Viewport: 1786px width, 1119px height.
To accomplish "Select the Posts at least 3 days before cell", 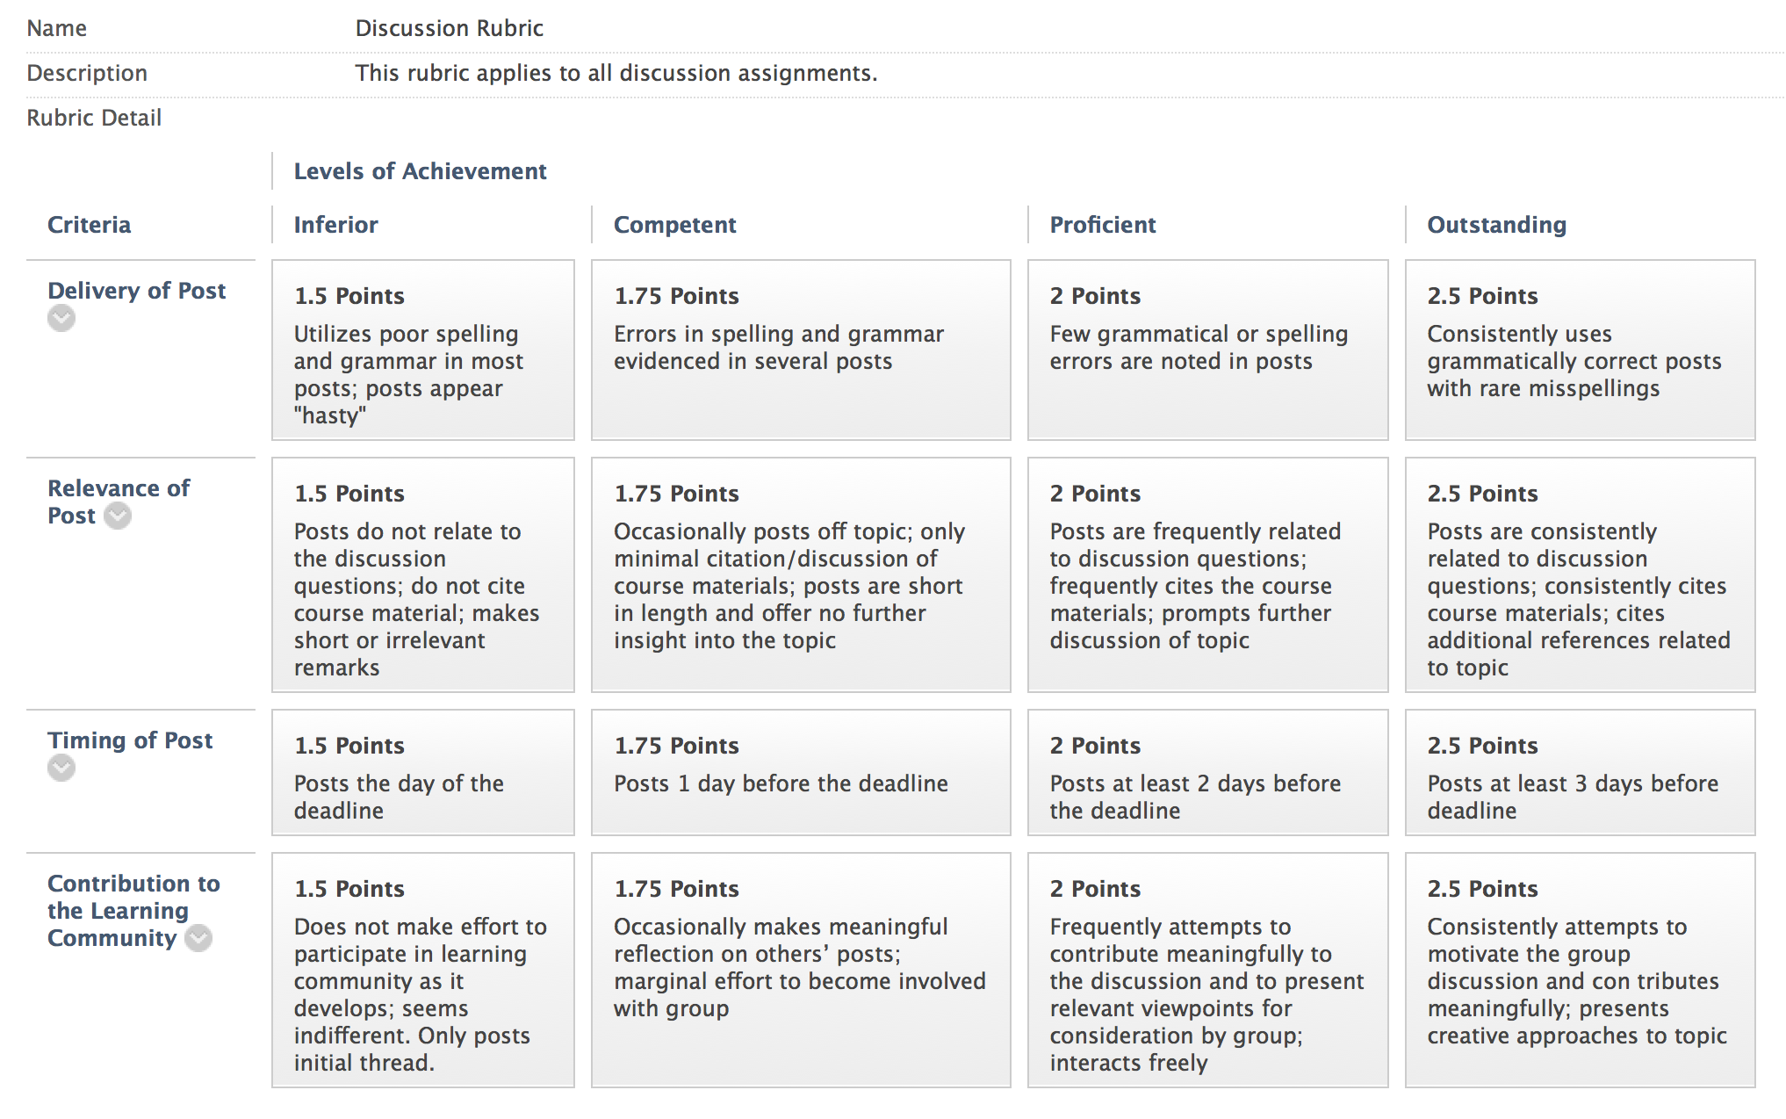I will pos(1580,772).
